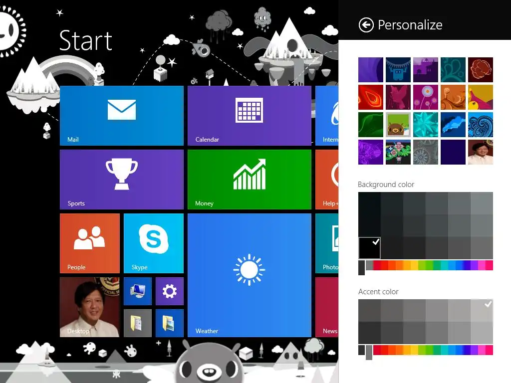Open the Internet Explorer tile
Viewport: 511px width, 383px height.
(x=327, y=116)
